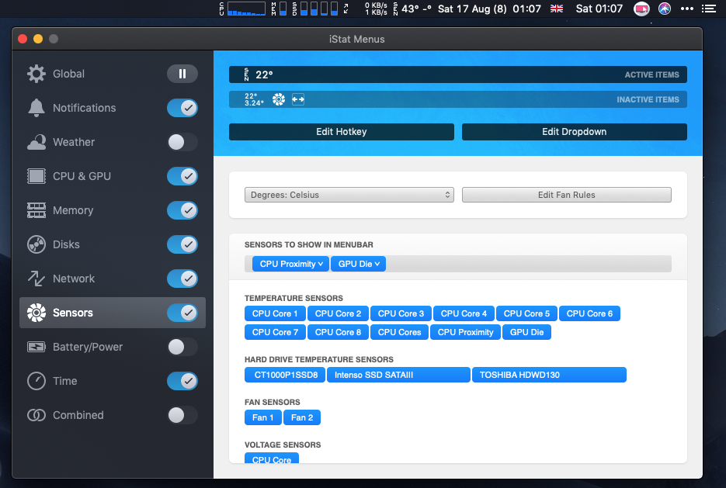Enable the Battery/Power switch
Screen dimensions: 726x488
(182, 347)
